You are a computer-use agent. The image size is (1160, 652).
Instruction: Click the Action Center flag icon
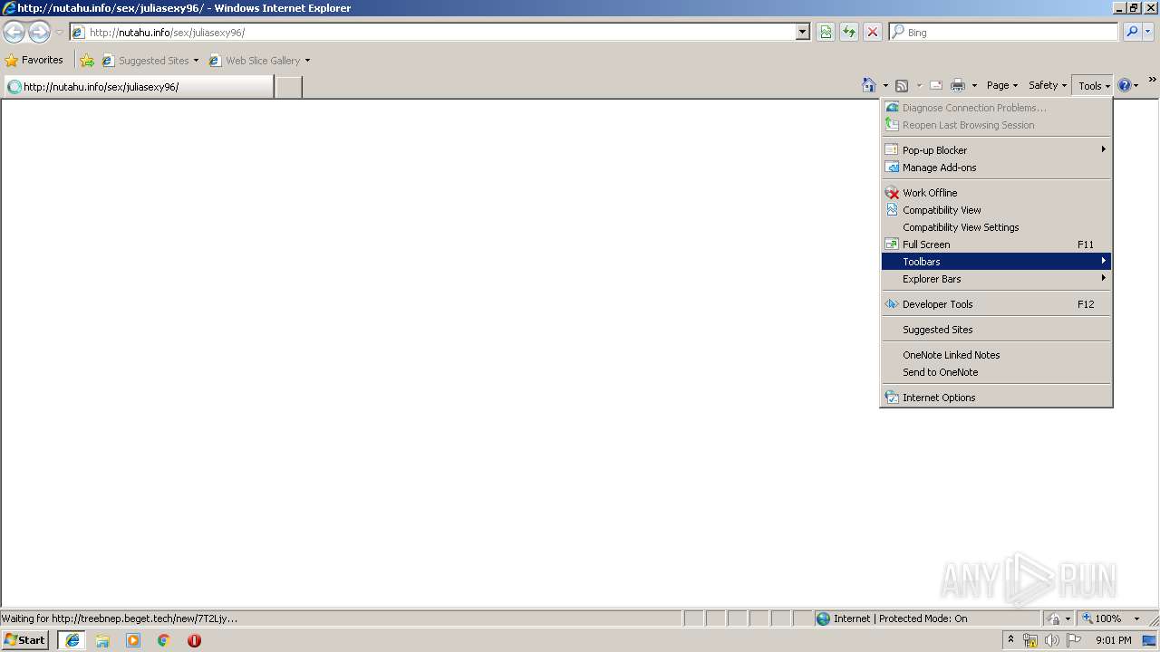pos(1074,640)
